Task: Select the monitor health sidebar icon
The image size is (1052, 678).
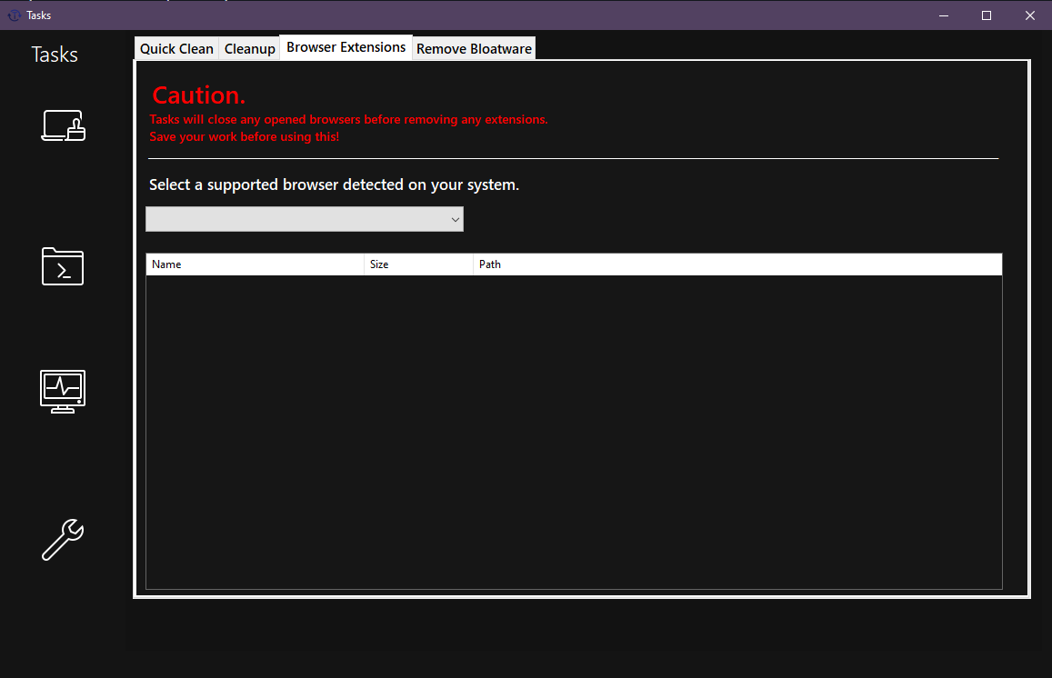Action: tap(63, 391)
